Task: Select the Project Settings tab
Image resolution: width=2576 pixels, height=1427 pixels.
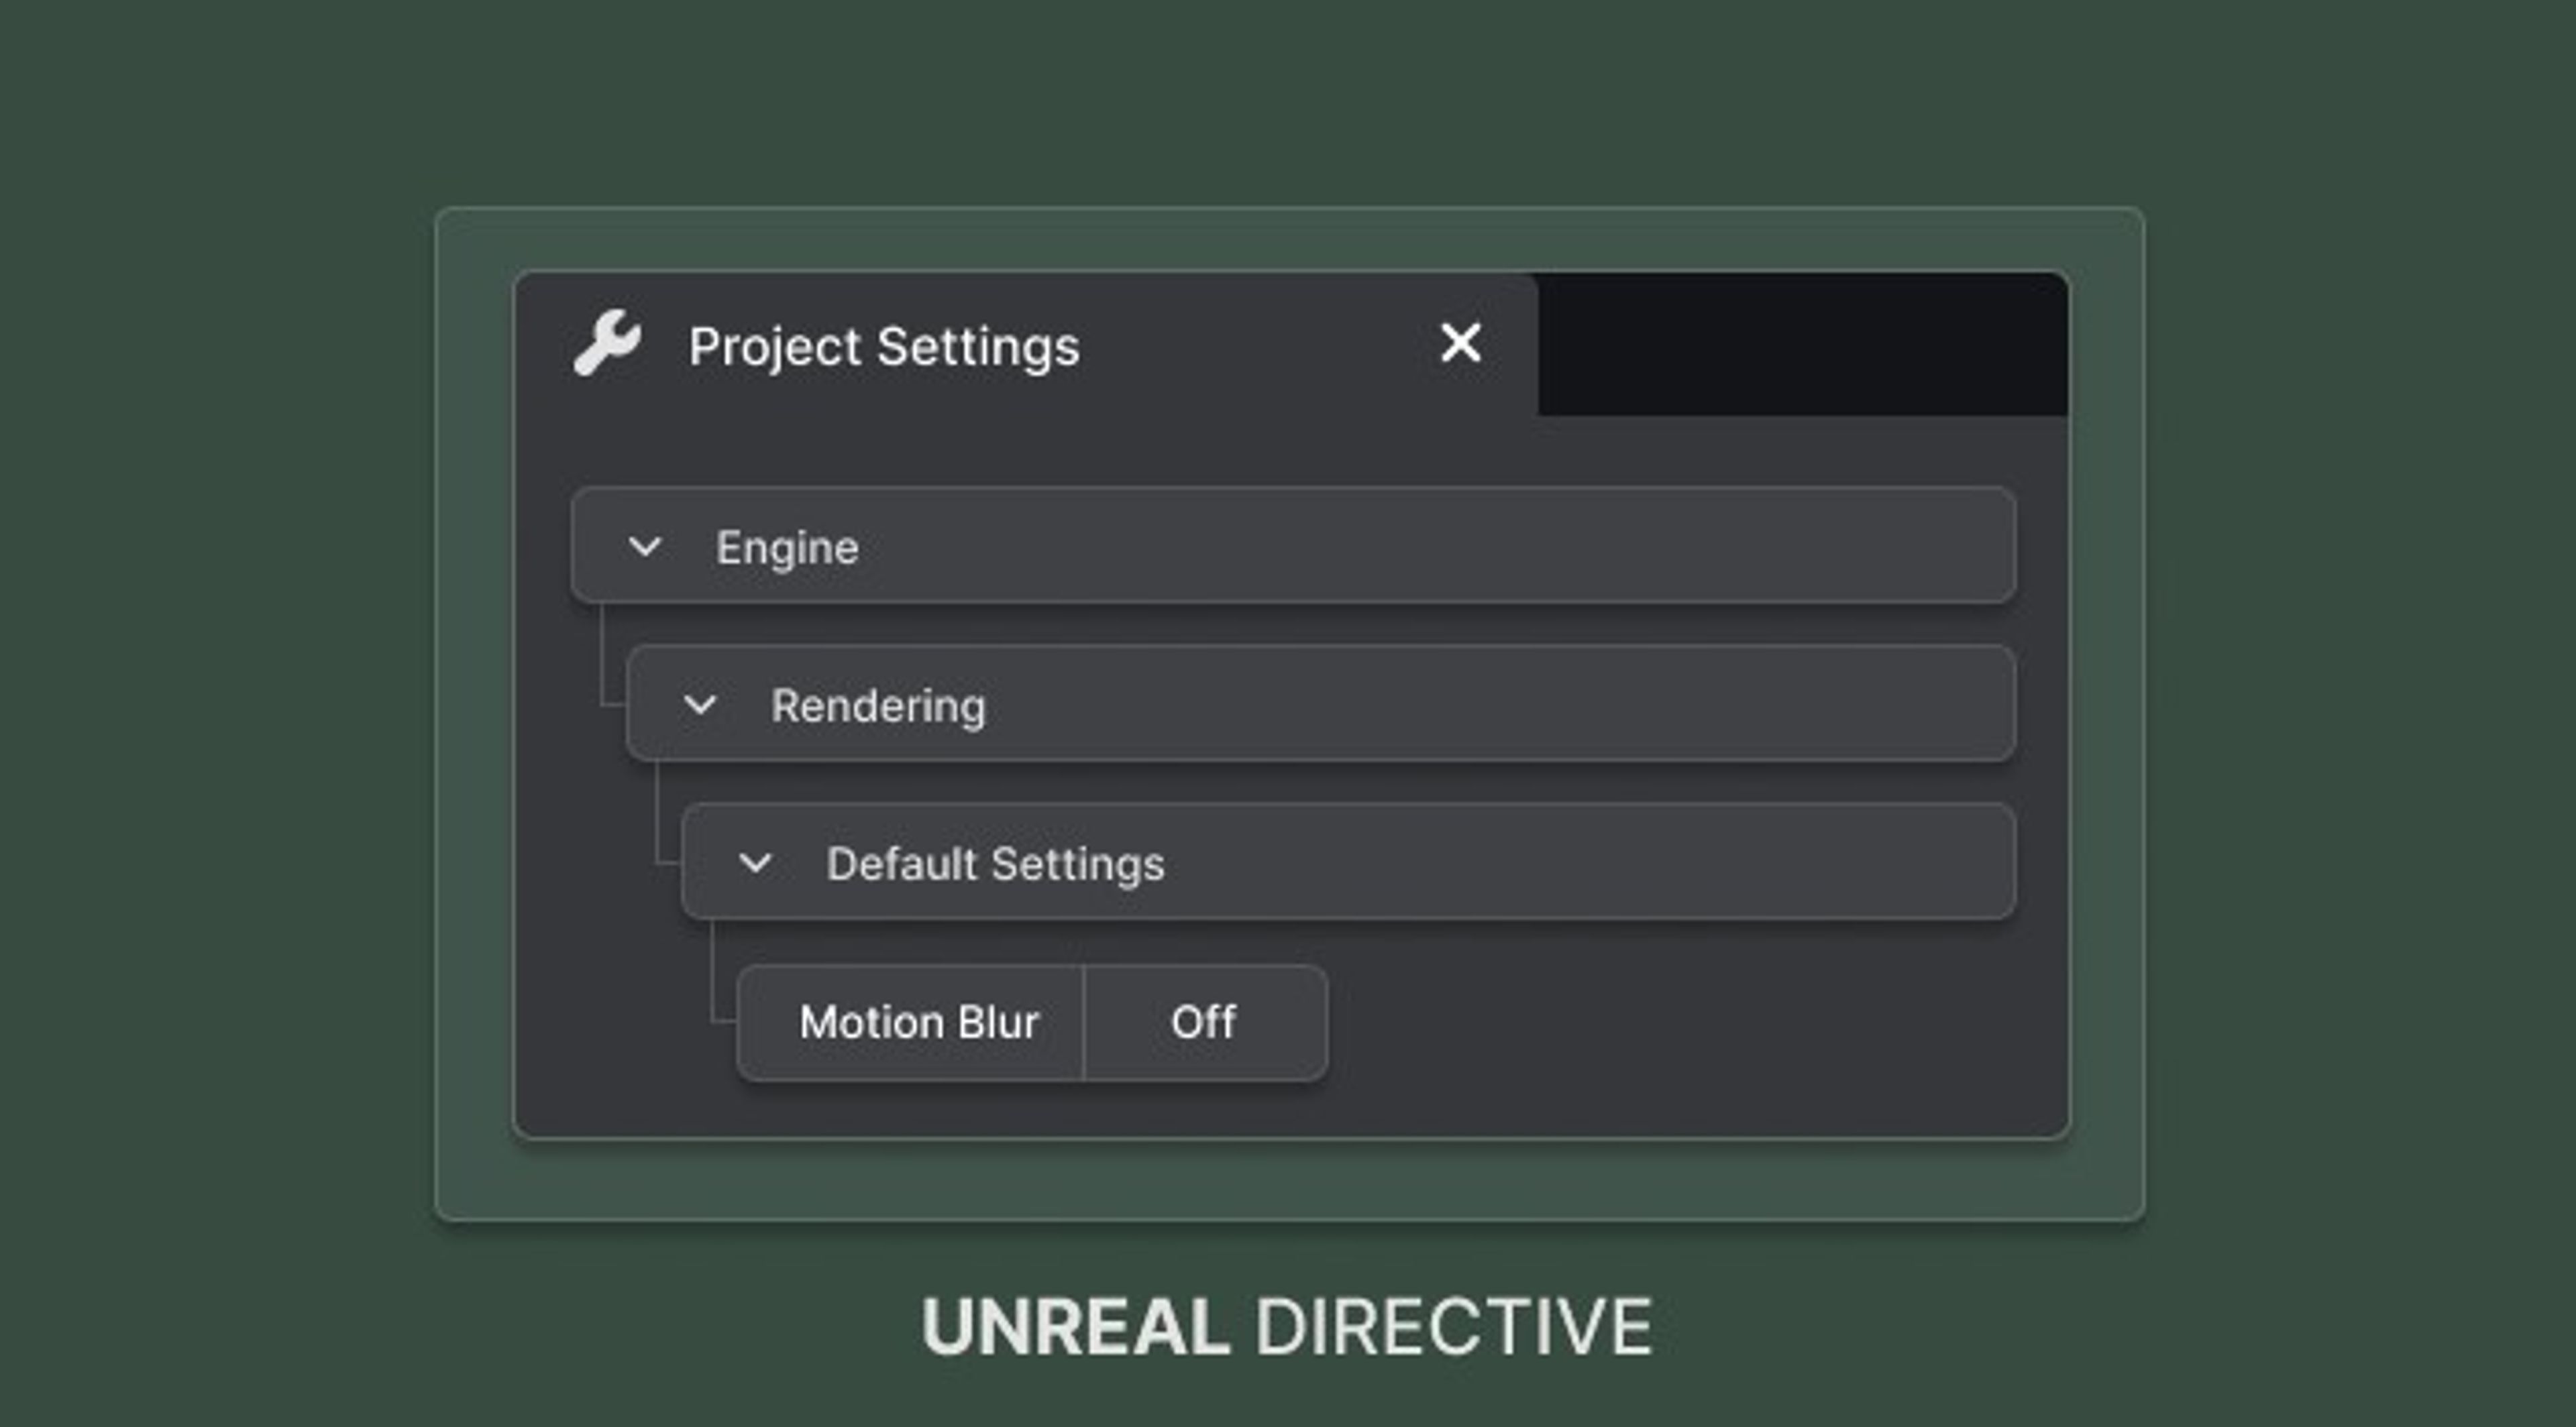Action: coord(885,346)
